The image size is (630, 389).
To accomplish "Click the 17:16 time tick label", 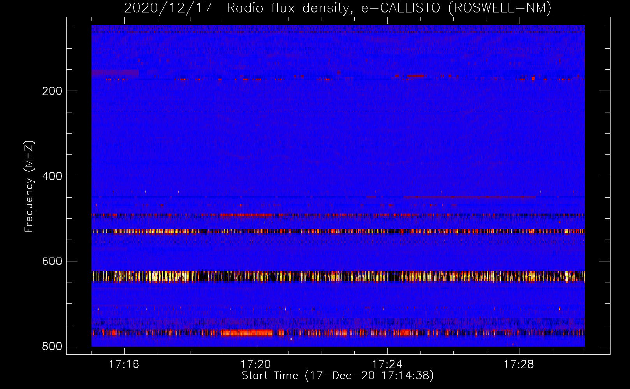I will [x=124, y=364].
